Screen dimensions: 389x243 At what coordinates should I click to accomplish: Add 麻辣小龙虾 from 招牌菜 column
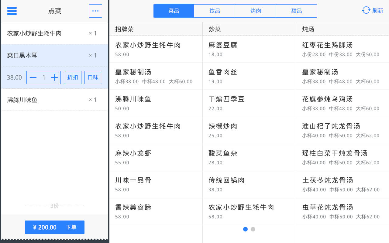tap(156, 157)
